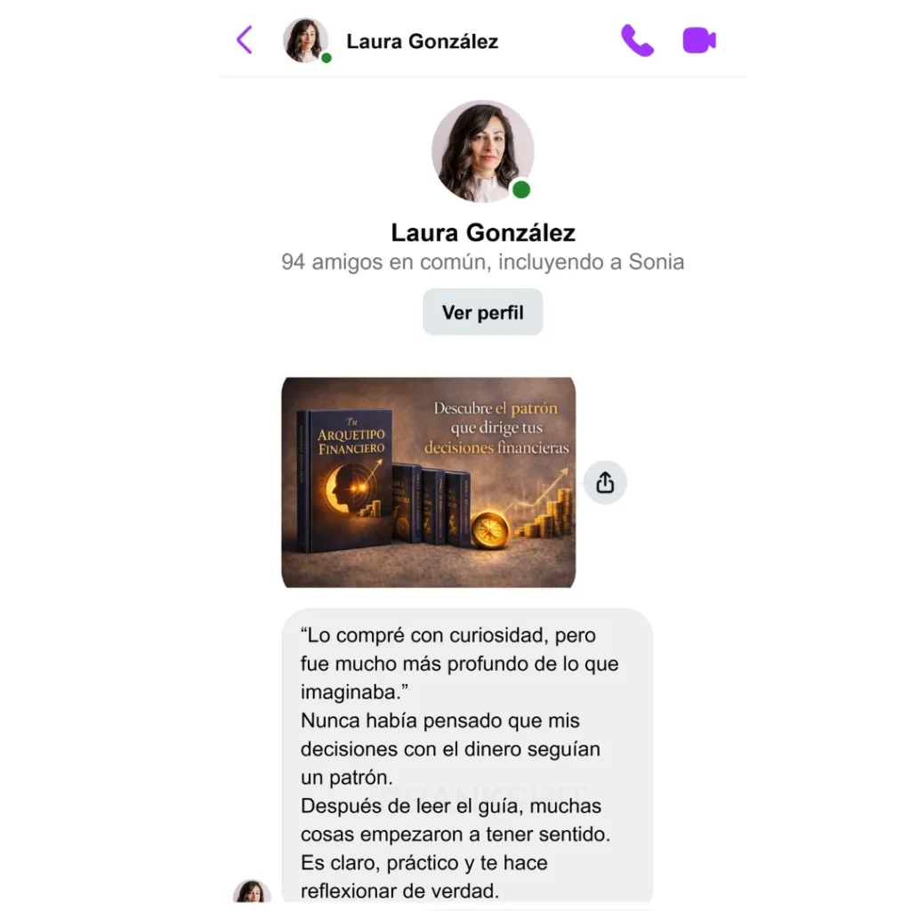The height and width of the screenshot is (911, 911).
Task: Click the small sender avatar beside the message
Action: [x=252, y=892]
